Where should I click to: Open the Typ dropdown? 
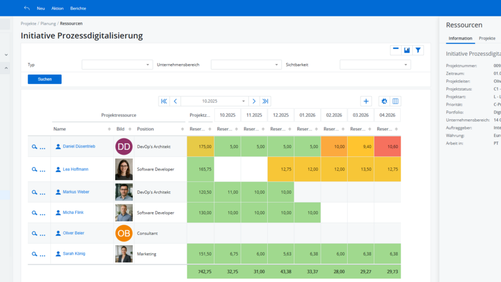117,65
